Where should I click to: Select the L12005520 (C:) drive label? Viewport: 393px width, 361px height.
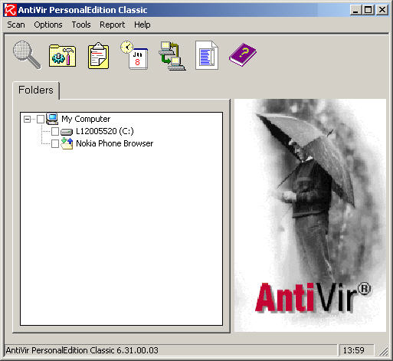(x=105, y=131)
